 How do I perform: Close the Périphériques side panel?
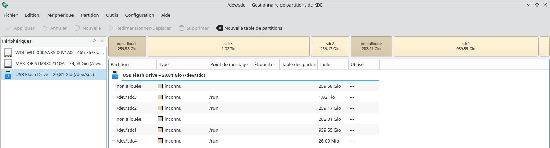tap(102, 41)
